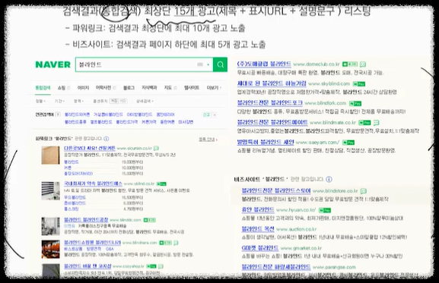Open ad title 국내최저가 약속 블라인드헤스
Image resolution: width=439 pixels, height=283 pixels.
[94, 184]
